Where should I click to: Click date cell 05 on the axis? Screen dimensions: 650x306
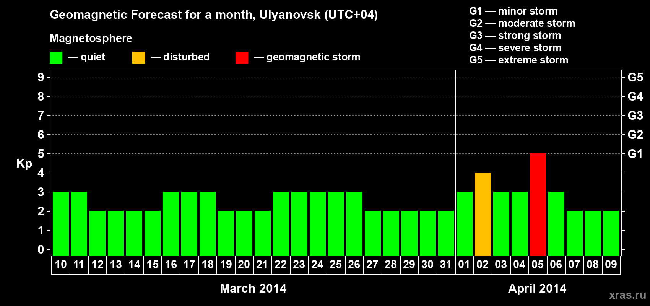pyautogui.click(x=538, y=265)
